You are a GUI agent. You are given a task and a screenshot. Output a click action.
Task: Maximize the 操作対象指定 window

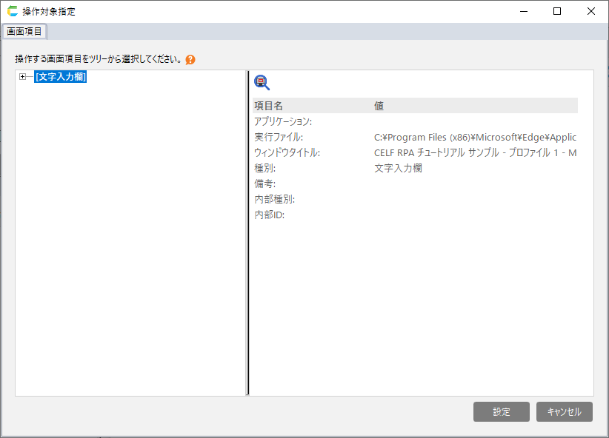556,11
